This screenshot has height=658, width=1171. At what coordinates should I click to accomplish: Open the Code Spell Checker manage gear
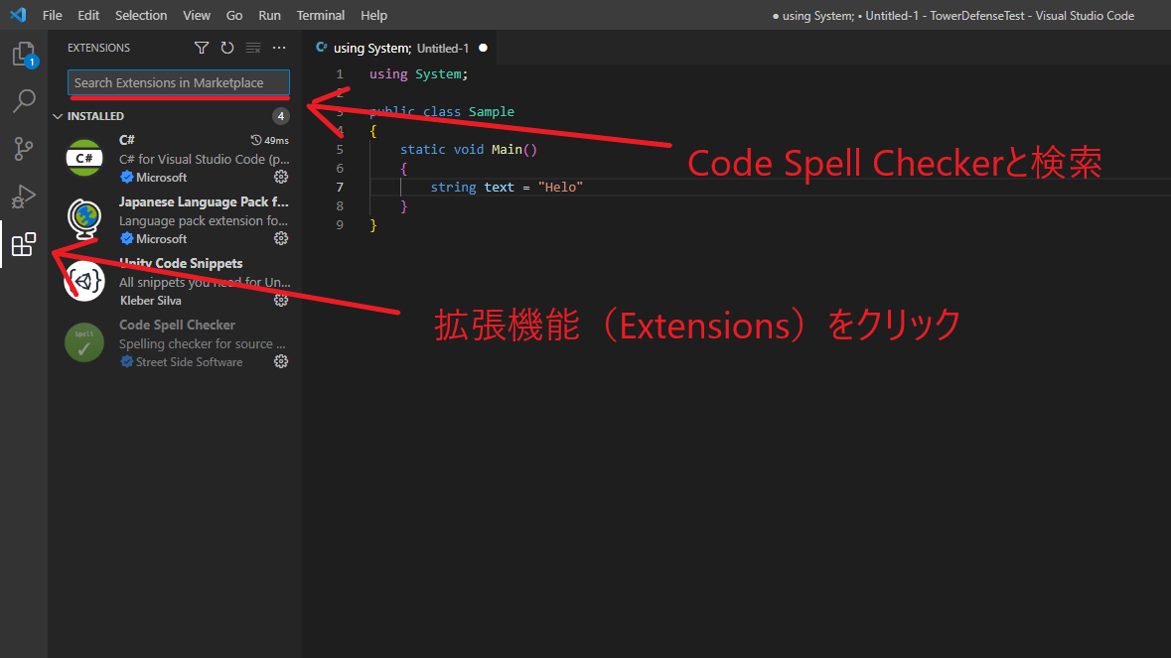coord(281,360)
